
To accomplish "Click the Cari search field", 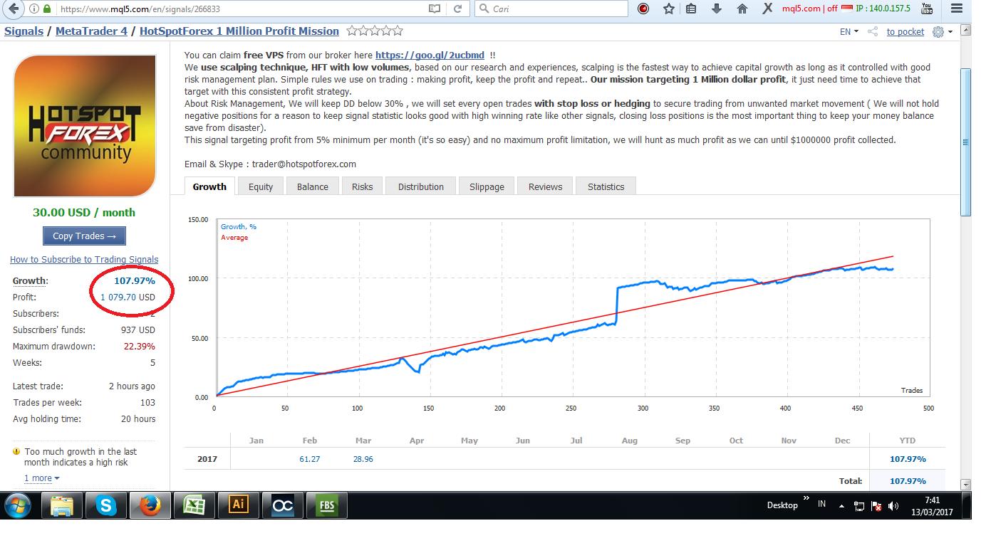I will tap(553, 9).
